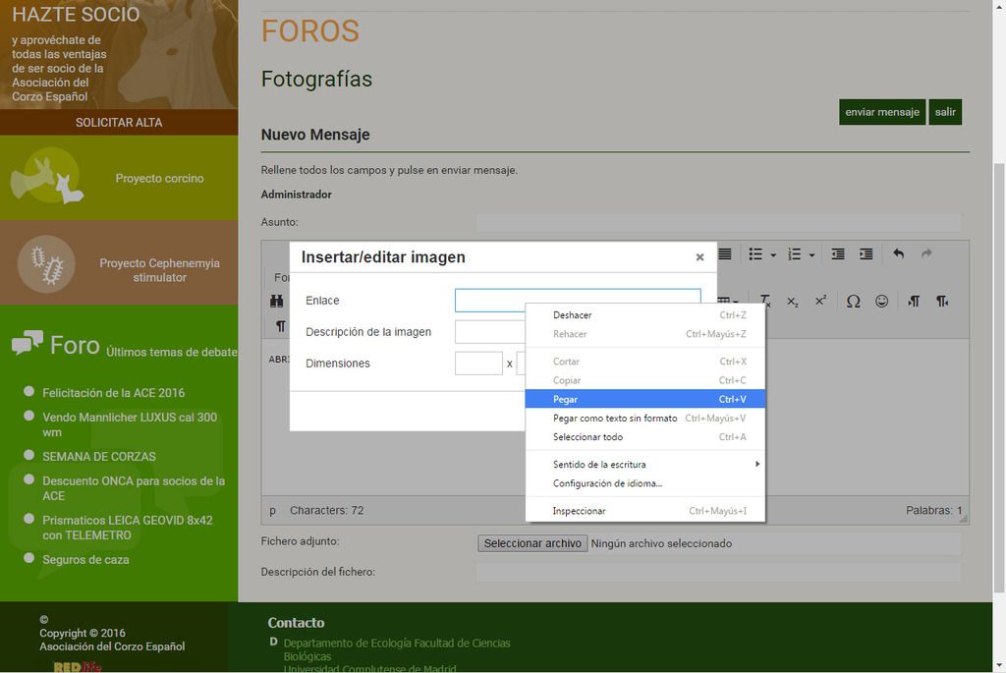
Task: Open the SEMANA DE CORZAS forum topic
Action: pyautogui.click(x=98, y=457)
